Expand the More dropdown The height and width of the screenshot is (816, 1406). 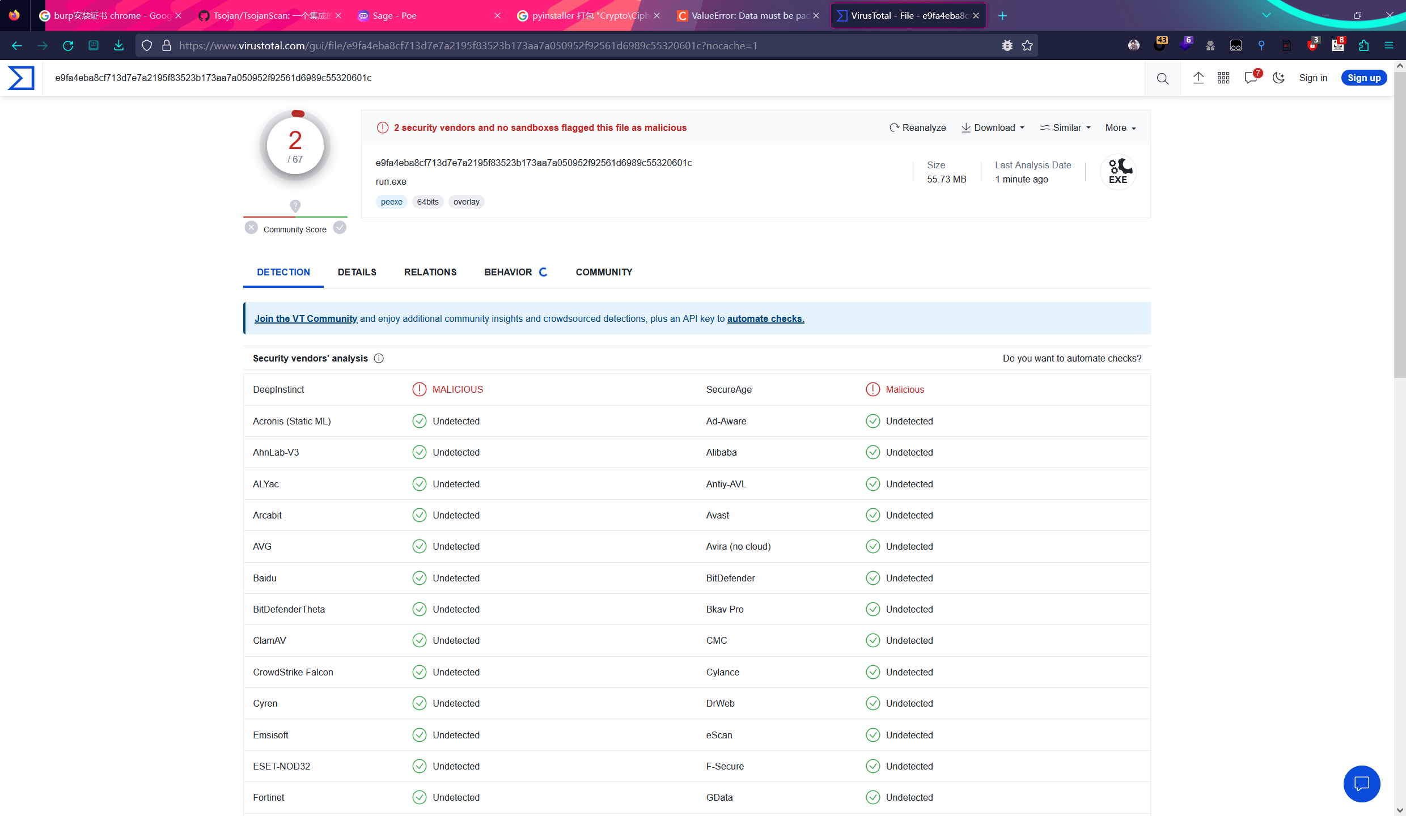pyautogui.click(x=1121, y=128)
